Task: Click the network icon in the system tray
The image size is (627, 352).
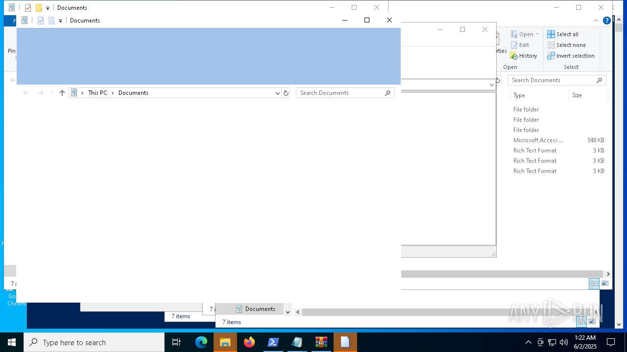Action: [x=552, y=342]
